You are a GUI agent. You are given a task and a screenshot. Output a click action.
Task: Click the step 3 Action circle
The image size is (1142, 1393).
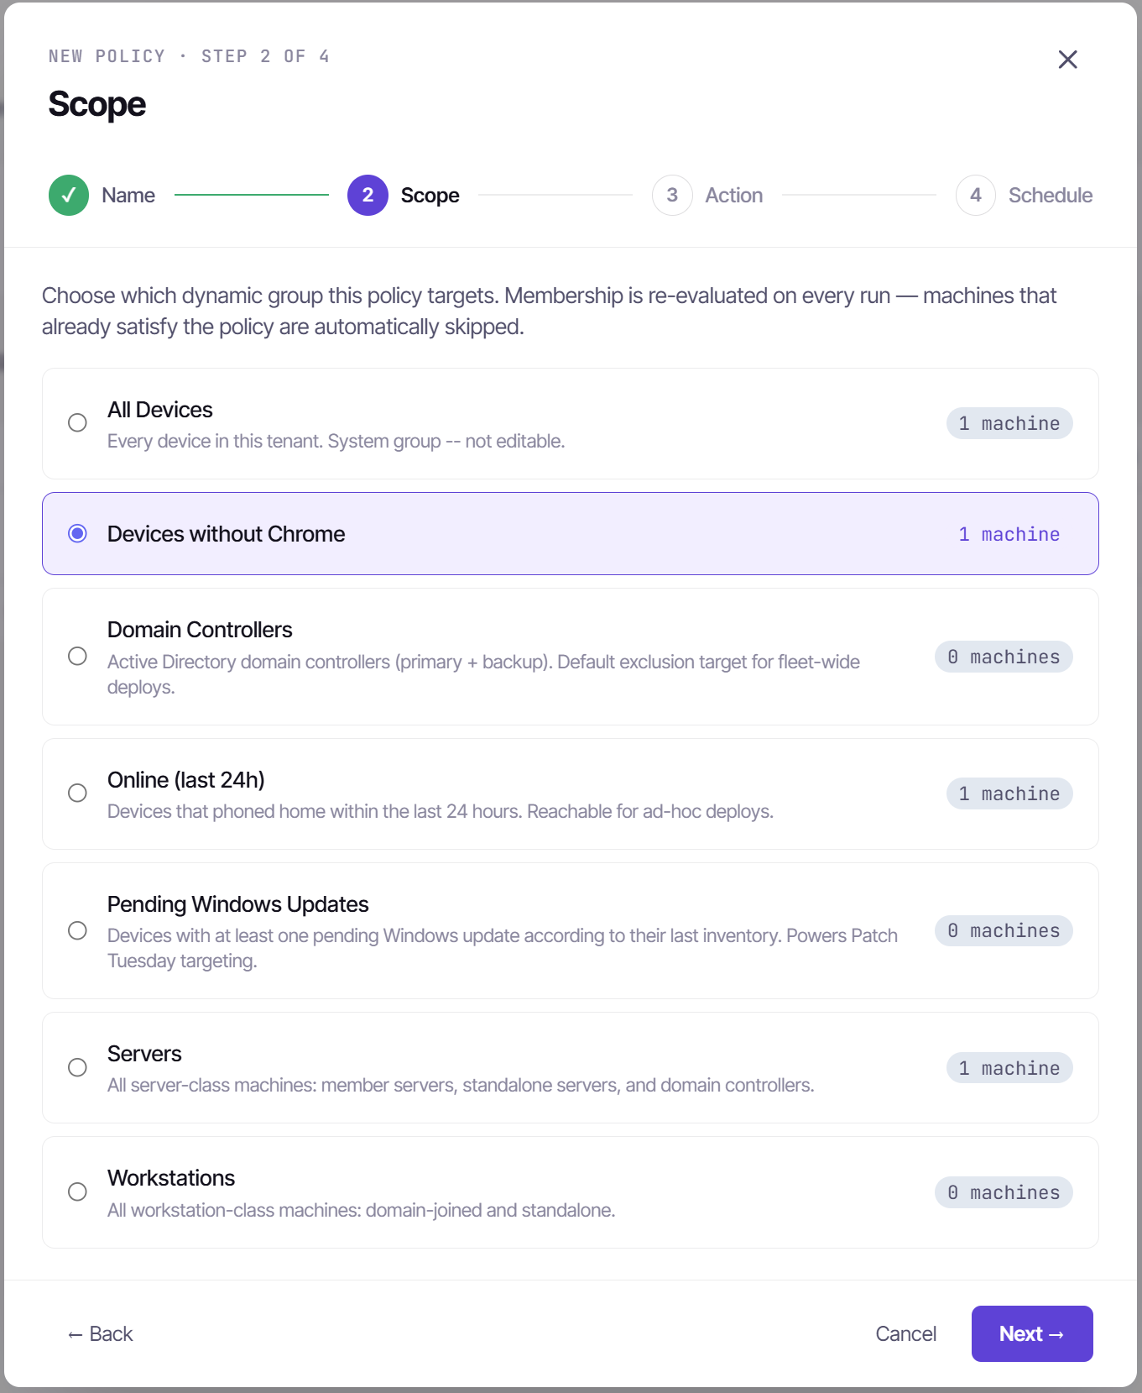click(672, 196)
